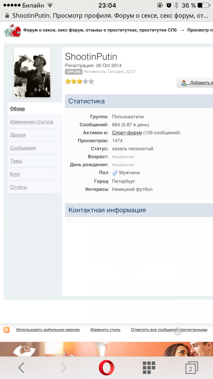Go back with the left arrow

(x=21, y=368)
